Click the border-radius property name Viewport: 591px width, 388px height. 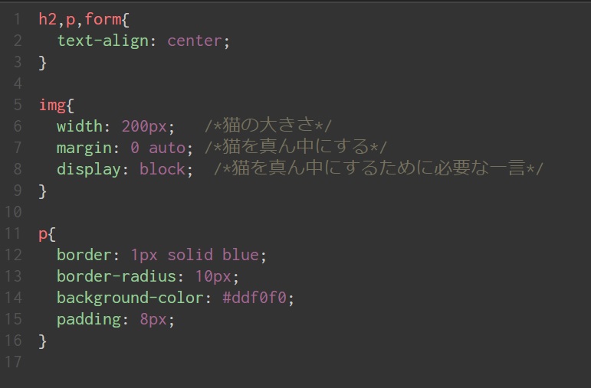[x=116, y=276]
